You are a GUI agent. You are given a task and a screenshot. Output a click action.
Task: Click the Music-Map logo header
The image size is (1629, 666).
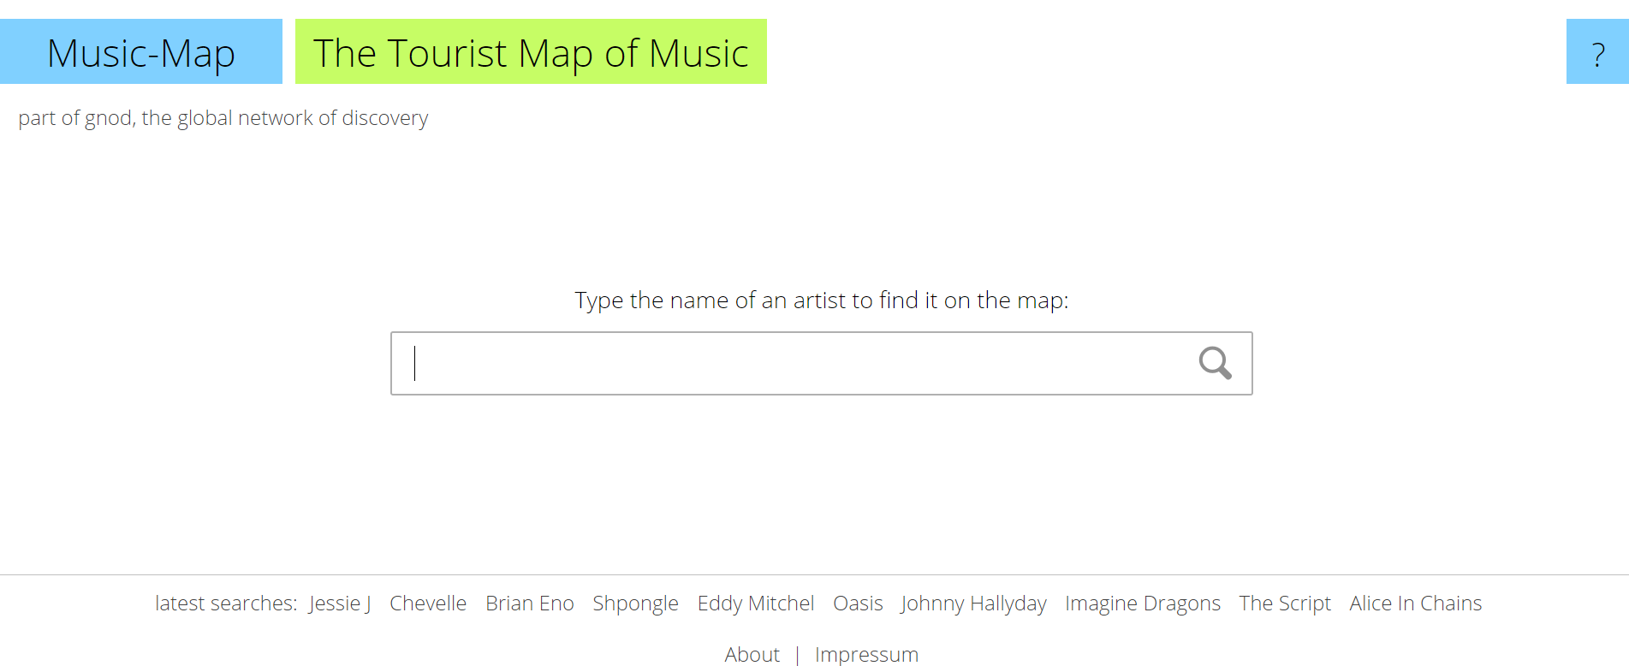pyautogui.click(x=140, y=53)
